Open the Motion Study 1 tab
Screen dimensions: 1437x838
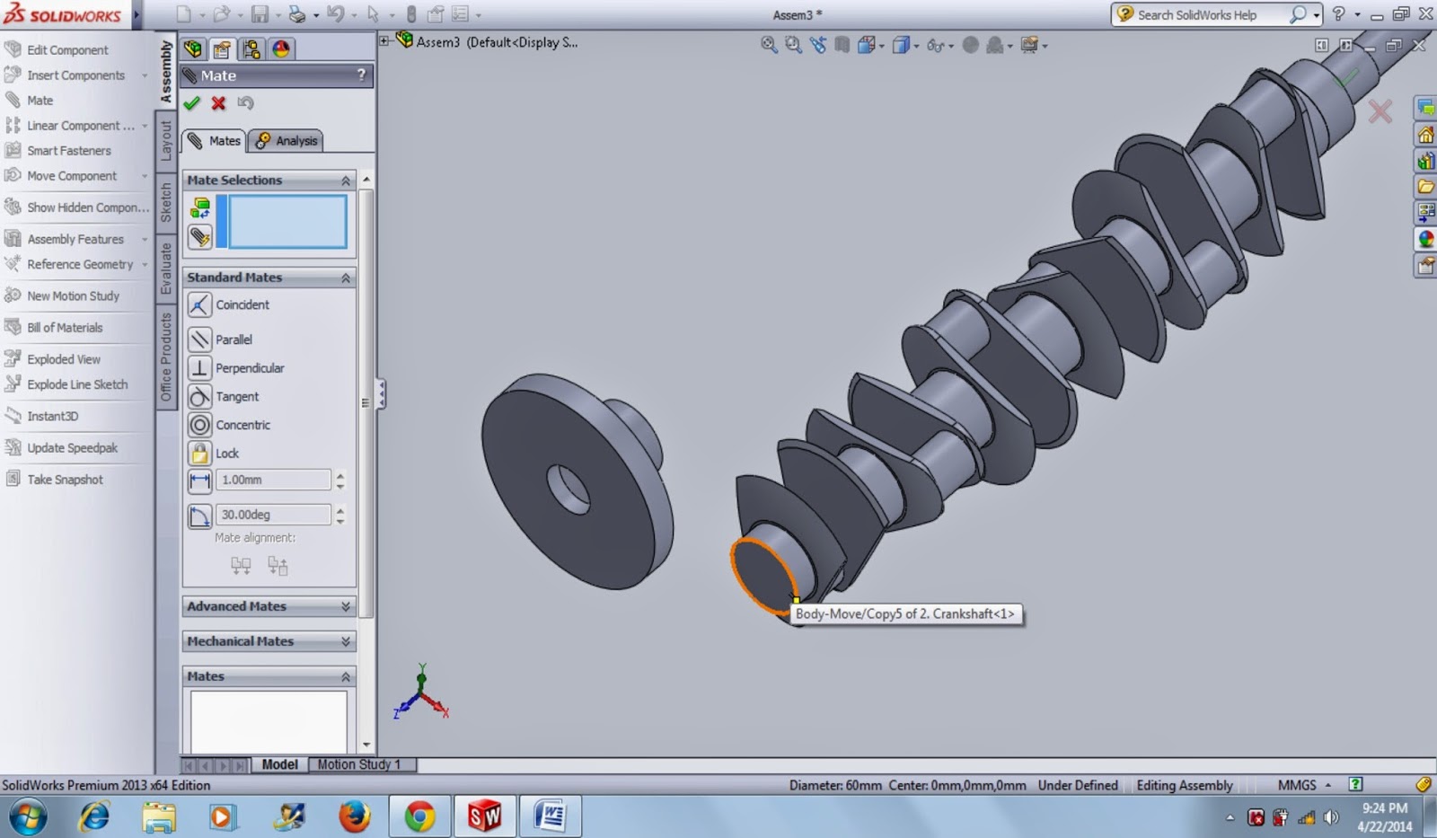coord(360,764)
